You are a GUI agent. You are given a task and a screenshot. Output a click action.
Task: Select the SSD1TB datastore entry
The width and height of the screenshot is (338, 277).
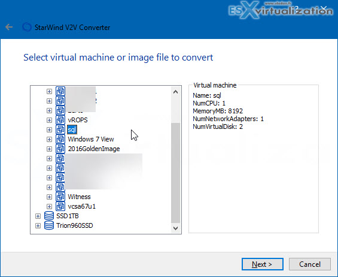coord(68,216)
